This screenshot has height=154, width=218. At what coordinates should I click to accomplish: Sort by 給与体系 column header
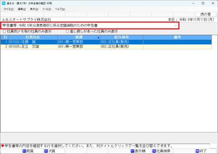(122, 37)
